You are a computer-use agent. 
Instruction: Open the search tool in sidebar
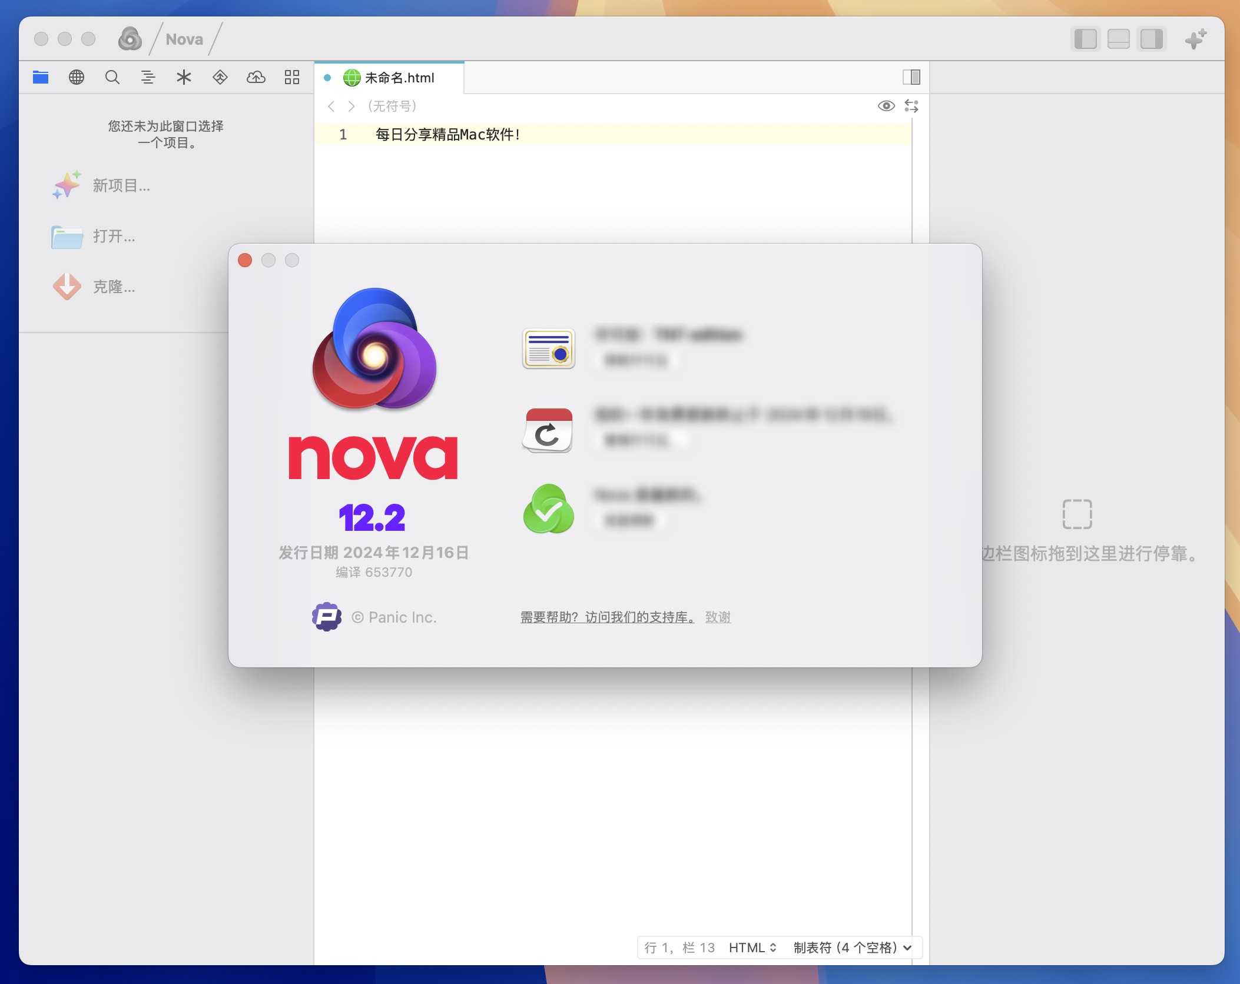(112, 78)
